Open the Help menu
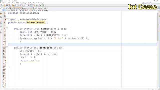Screen dimensions: 160x90 point(42,3)
